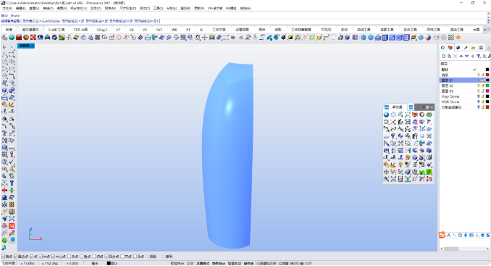Click the red crosshair icon in the top toolbar
491x266 pixels.
pos(205,37)
